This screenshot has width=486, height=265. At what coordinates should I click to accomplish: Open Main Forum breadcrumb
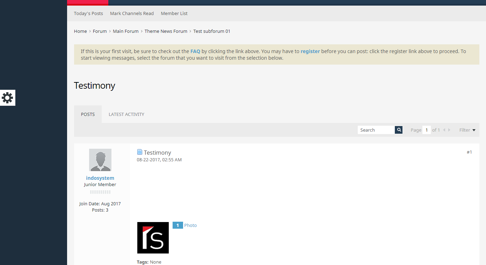(126, 31)
